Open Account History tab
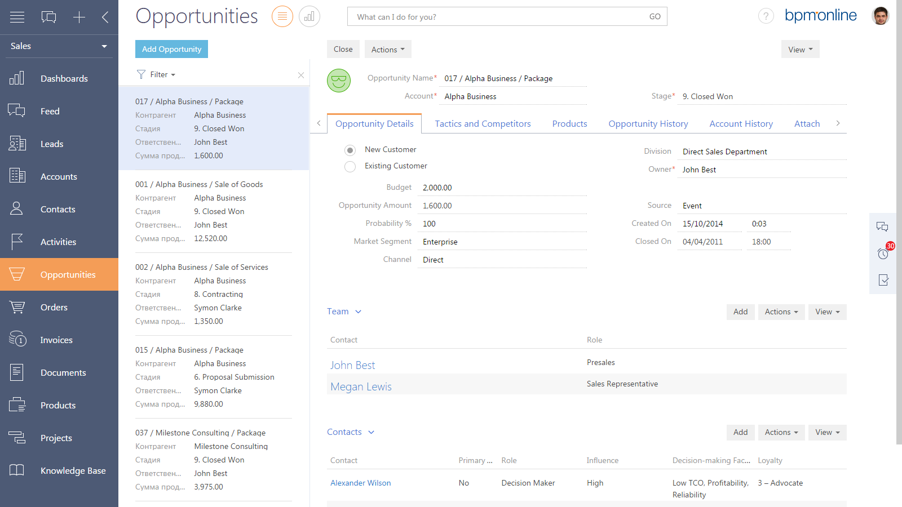The height and width of the screenshot is (507, 902). (x=741, y=124)
